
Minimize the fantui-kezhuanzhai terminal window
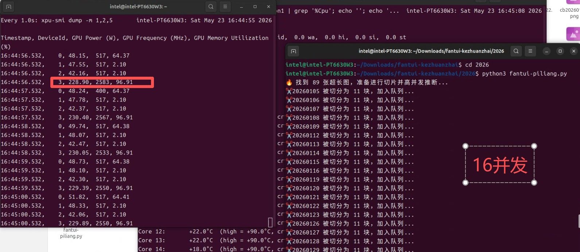(x=547, y=51)
